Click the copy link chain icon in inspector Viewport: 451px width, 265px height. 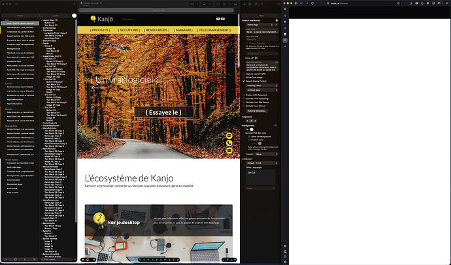[x=252, y=58]
